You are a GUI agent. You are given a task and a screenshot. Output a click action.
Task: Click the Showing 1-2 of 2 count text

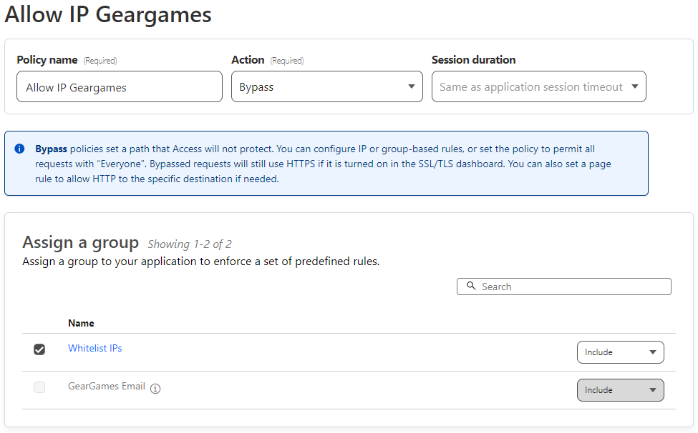(x=190, y=244)
